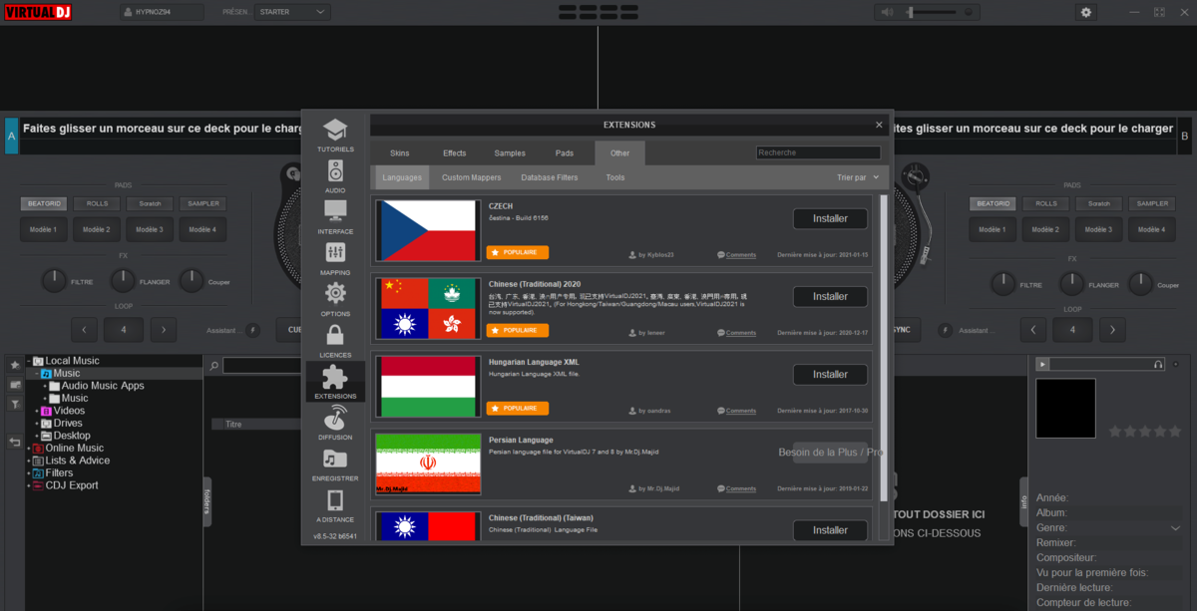Click the master volume speaker icon

tap(888, 12)
